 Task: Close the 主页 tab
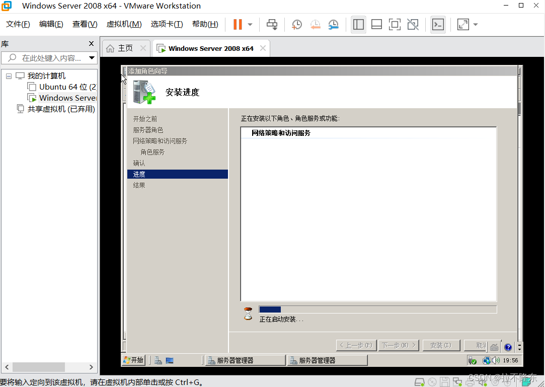click(x=143, y=48)
